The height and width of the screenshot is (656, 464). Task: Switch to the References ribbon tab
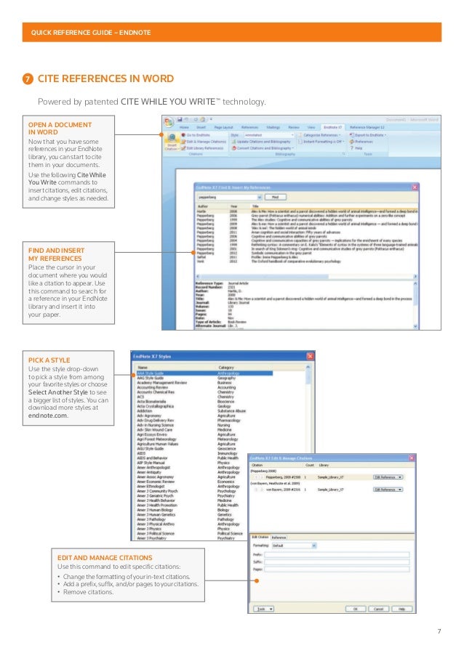(249, 127)
